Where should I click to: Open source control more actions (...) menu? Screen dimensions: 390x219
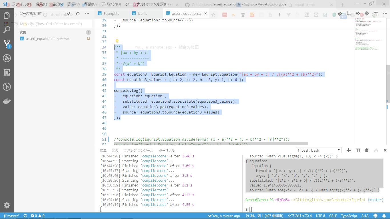click(87, 13)
